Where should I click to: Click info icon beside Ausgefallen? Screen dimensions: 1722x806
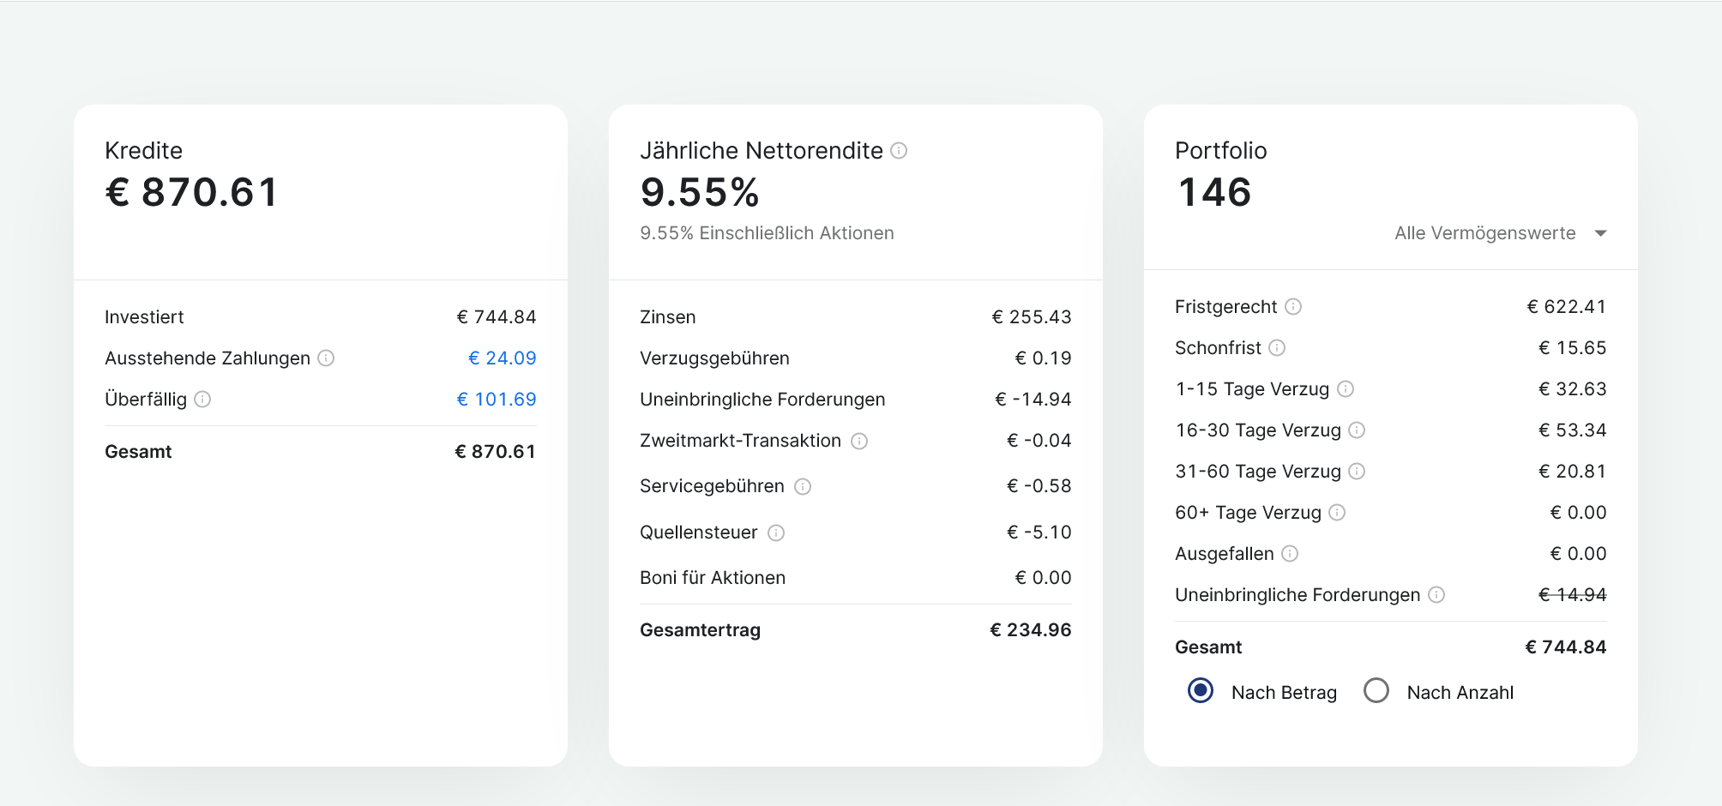(1290, 554)
